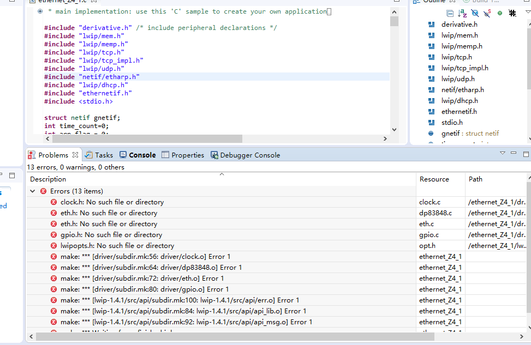Viewport: 531px width, 345px height.
Task: Click the error icon of the driver/dp83848.o row
Action: click(x=53, y=267)
